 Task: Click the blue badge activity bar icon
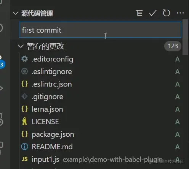coord(2,65)
